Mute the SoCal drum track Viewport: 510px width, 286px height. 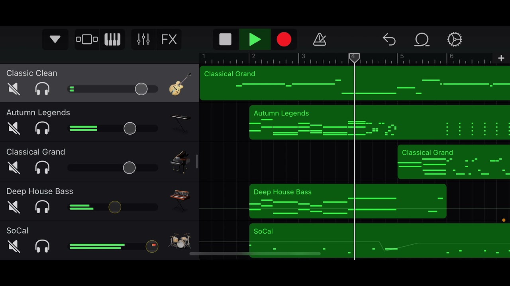point(14,246)
